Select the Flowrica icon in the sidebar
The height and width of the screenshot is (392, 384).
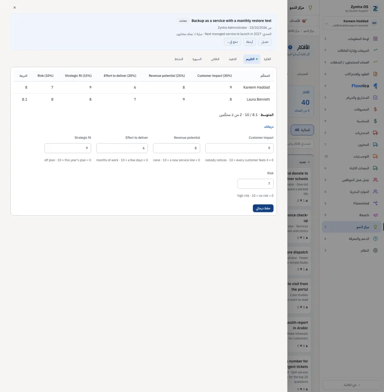point(375,86)
